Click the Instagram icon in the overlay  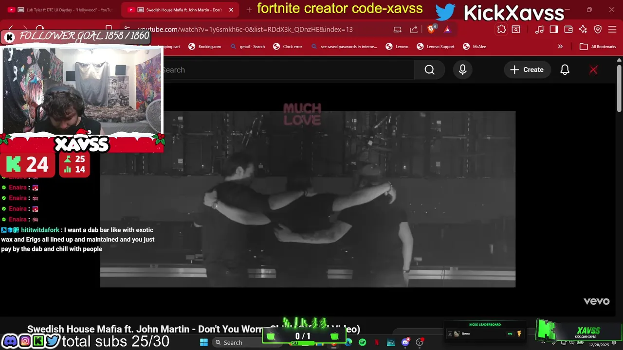click(x=24, y=341)
